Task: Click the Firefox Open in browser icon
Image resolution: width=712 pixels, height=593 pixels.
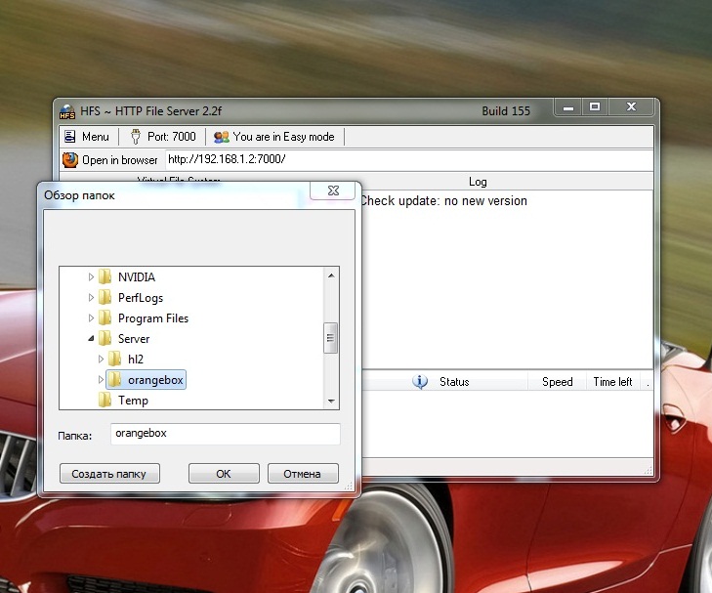Action: click(x=70, y=159)
